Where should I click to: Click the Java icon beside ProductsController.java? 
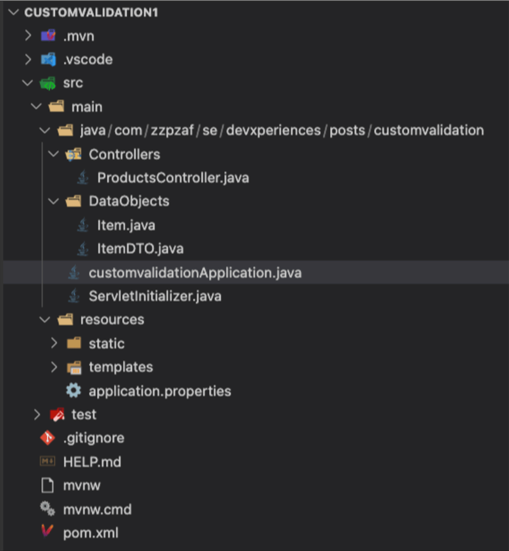[x=82, y=177]
